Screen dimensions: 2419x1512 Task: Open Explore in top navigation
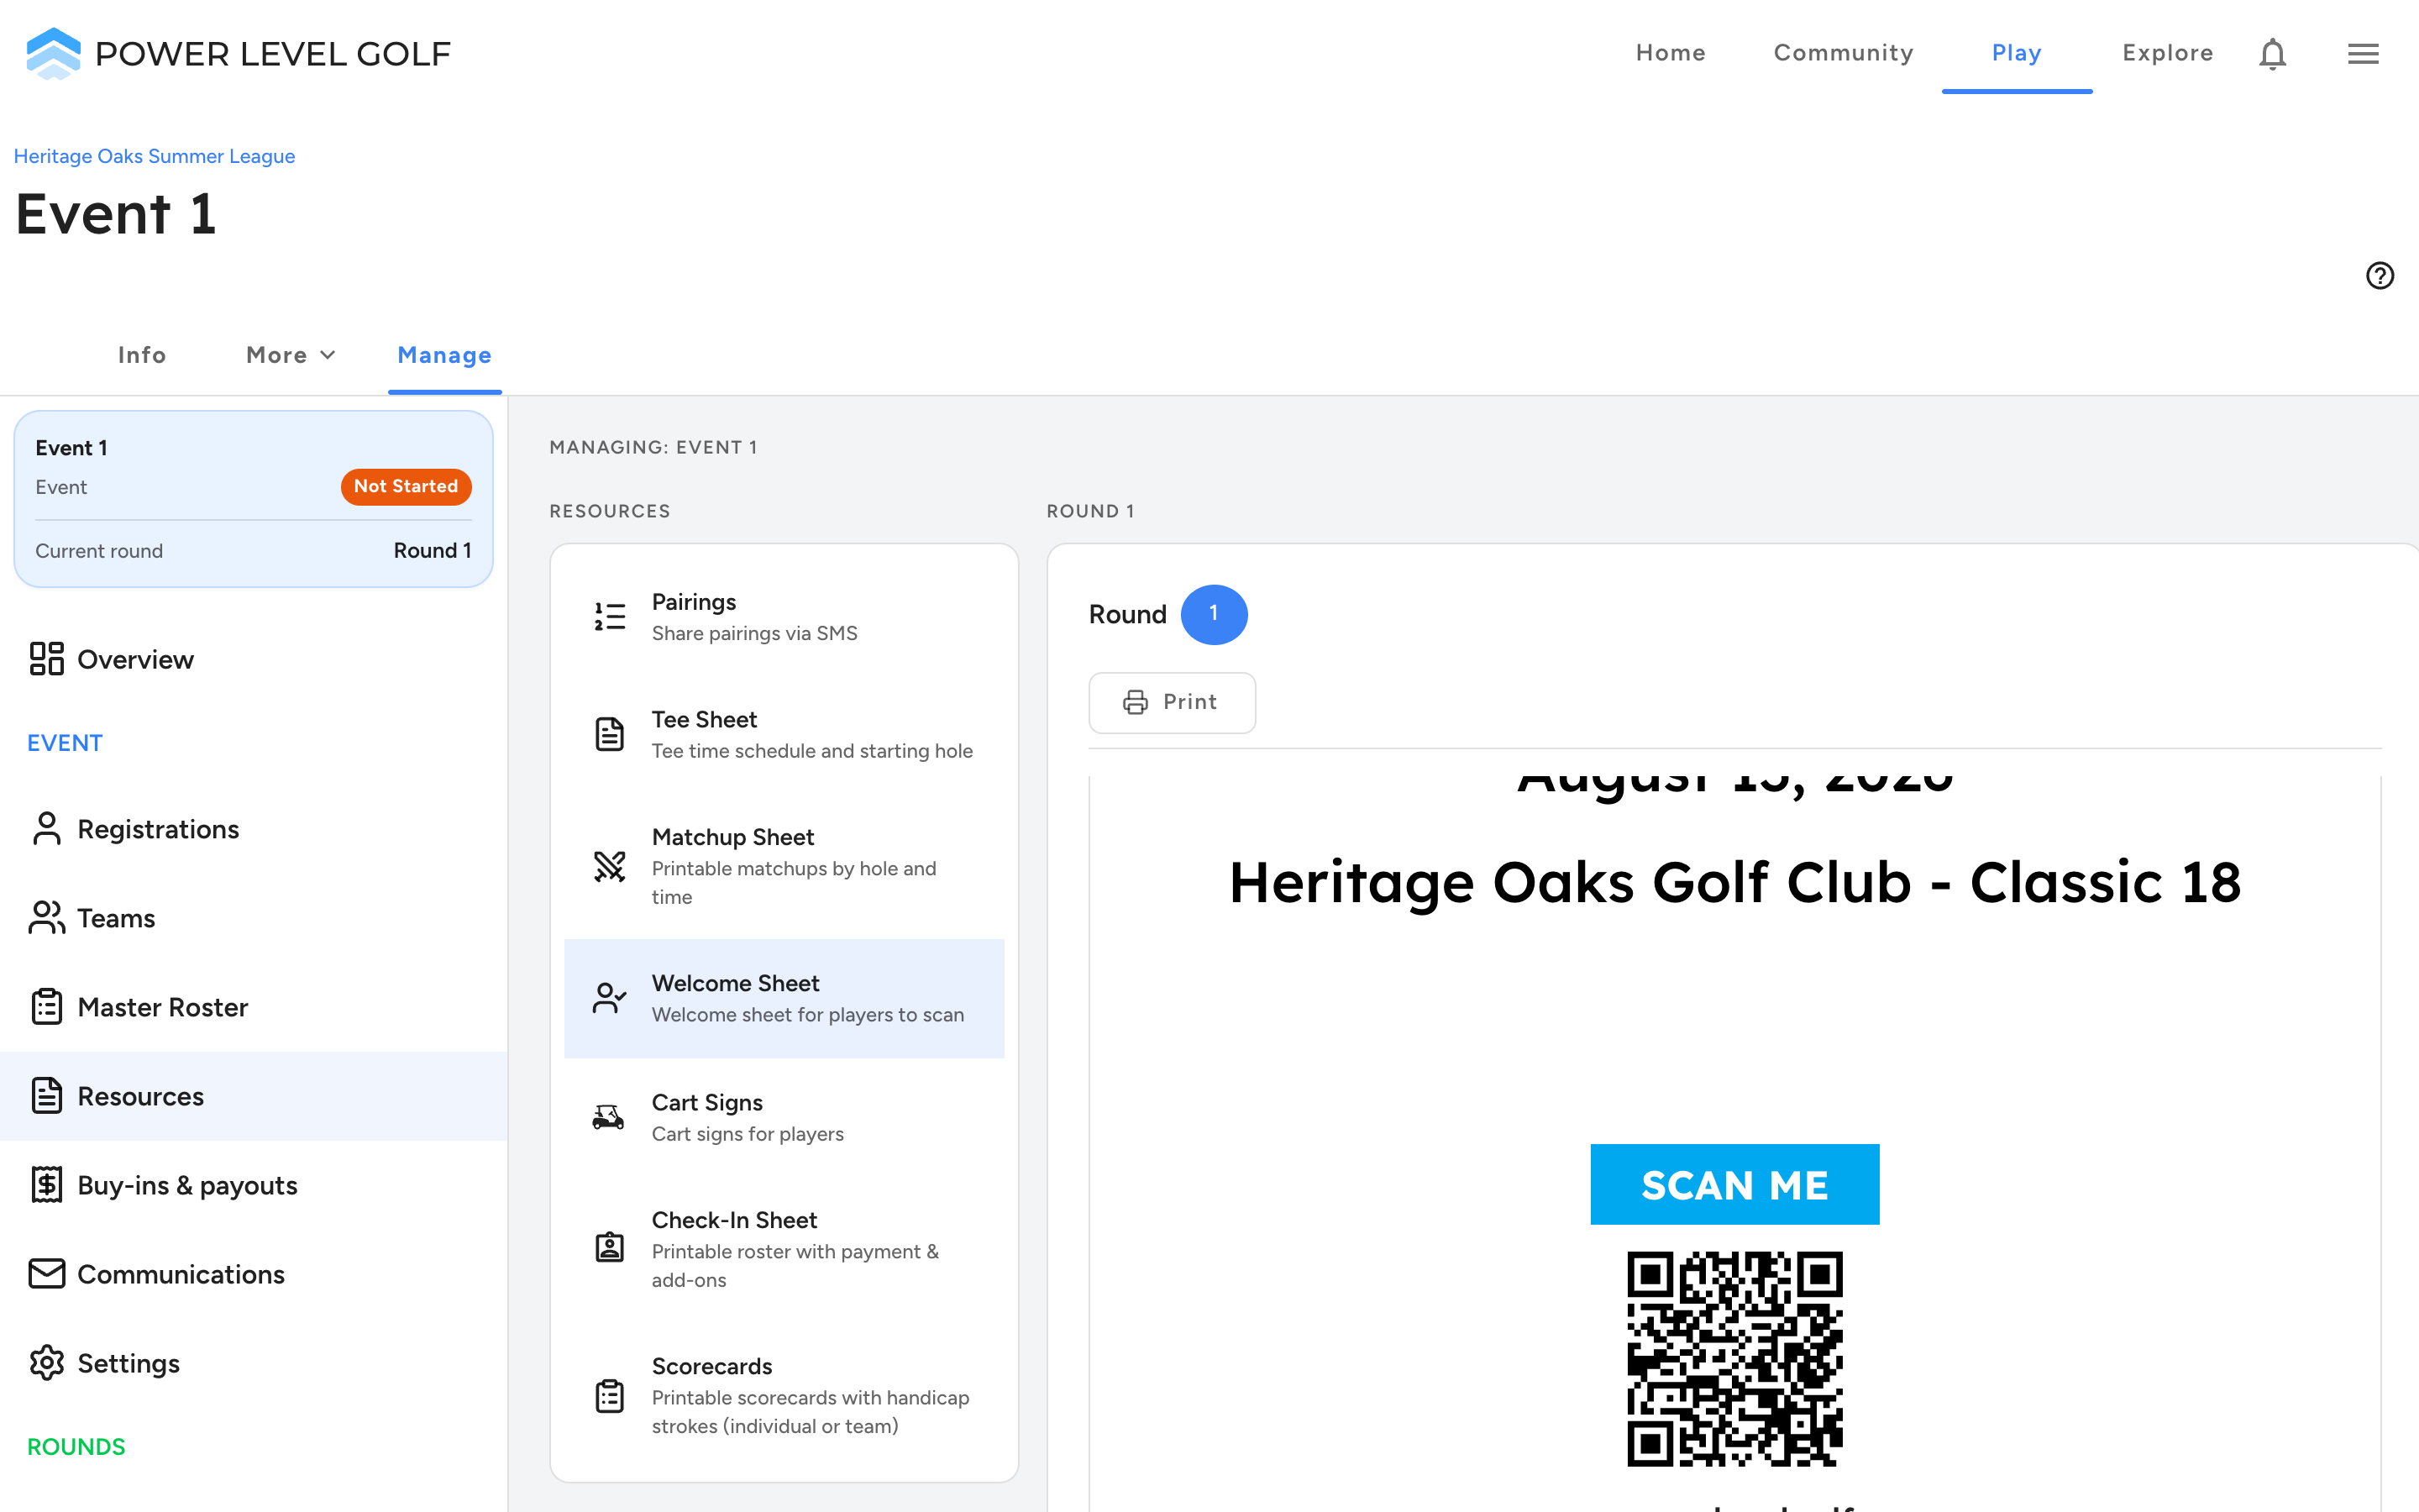pos(2168,53)
